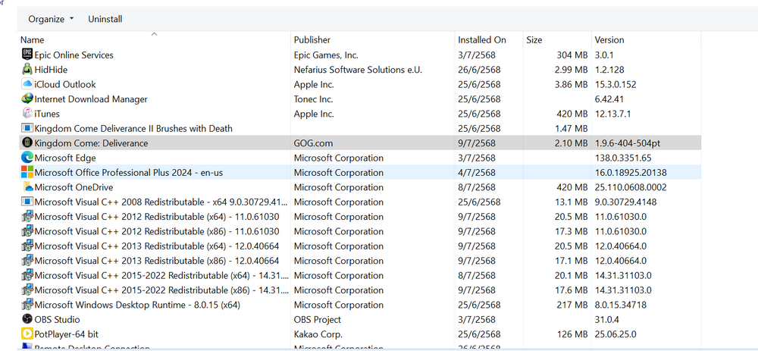Viewport: 758px width, 351px height.
Task: Select the HidHide program name
Action: (51, 70)
